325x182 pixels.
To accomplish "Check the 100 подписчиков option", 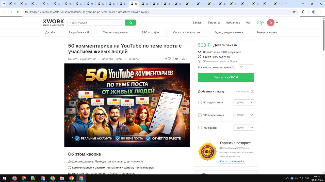I will pos(200,115).
